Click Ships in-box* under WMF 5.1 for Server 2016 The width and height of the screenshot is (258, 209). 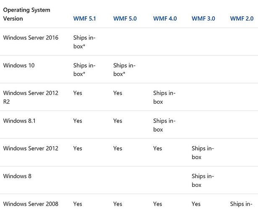[84, 42]
